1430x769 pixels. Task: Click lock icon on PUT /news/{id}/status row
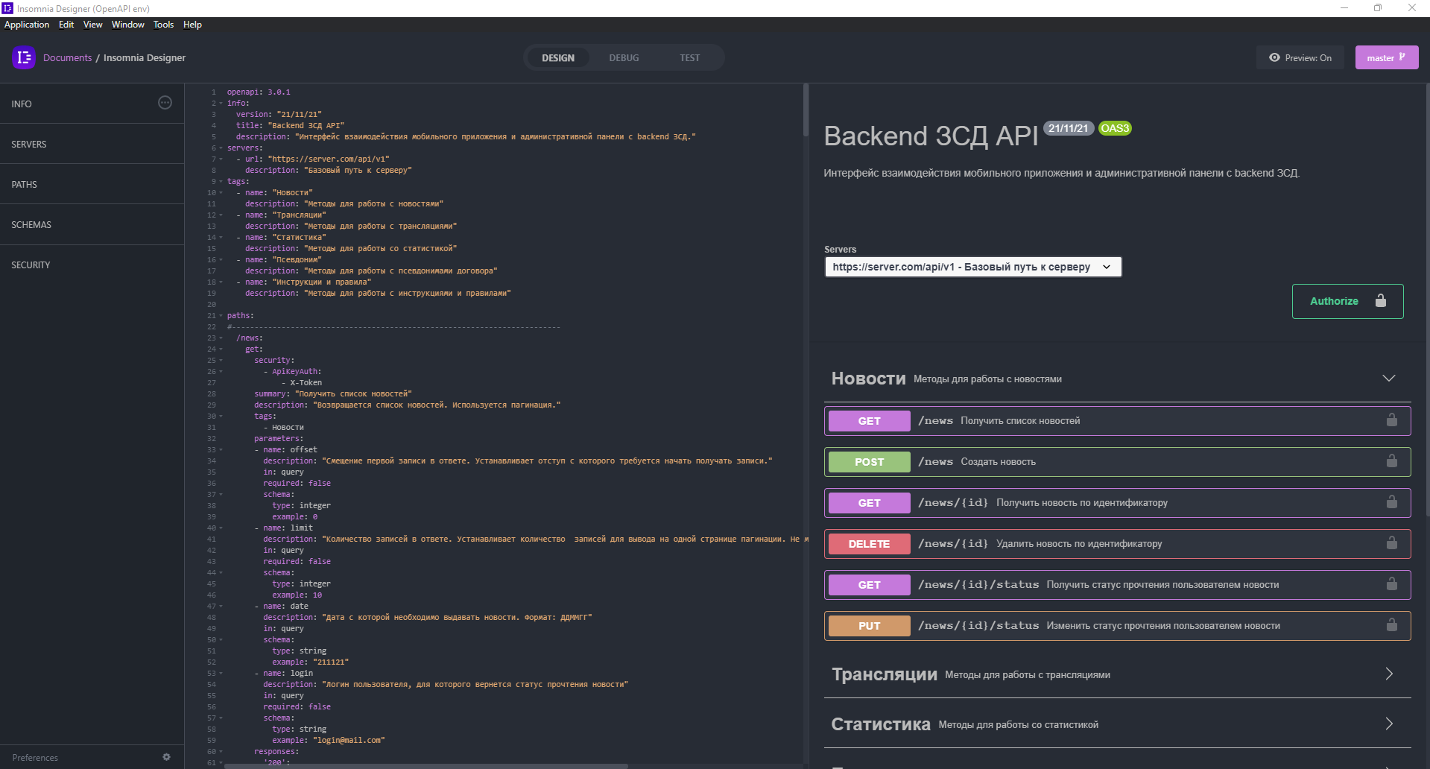(1391, 625)
